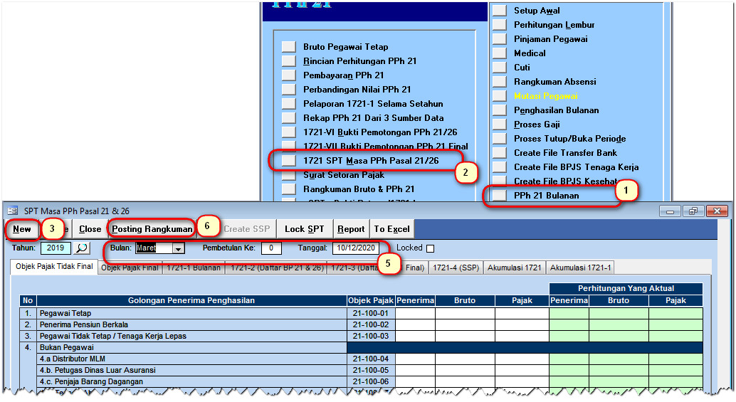Click the square button beside Setup Awal
Viewport: 736px width, 402px height.
(500, 11)
